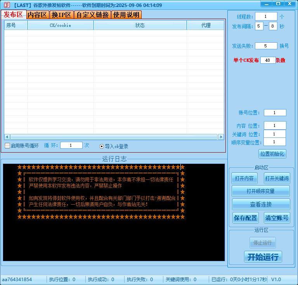Viewport: 298px width, 285px height.
Task: Click the 顺序变量位置 input field
Action: [274, 142]
